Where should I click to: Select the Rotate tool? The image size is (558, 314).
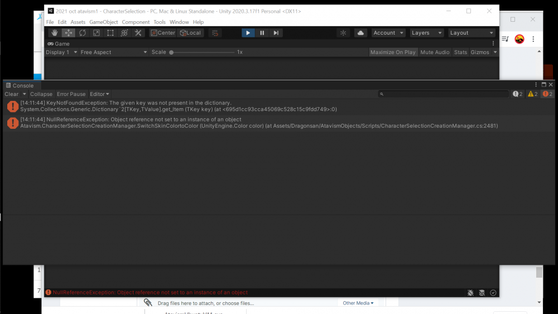83,33
